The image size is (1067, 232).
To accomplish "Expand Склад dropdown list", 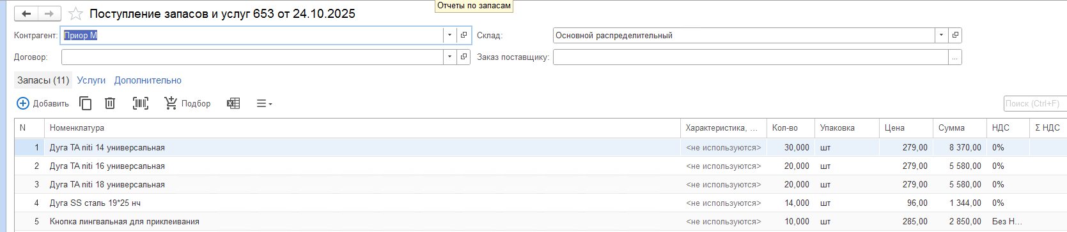I will tap(941, 35).
